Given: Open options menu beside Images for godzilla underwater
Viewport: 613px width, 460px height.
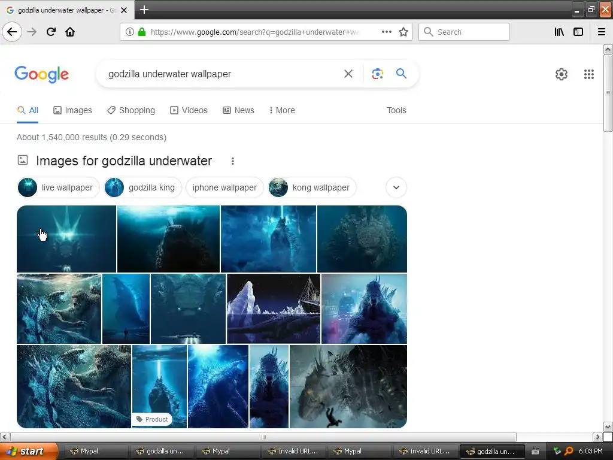Looking at the screenshot, I should pyautogui.click(x=233, y=161).
